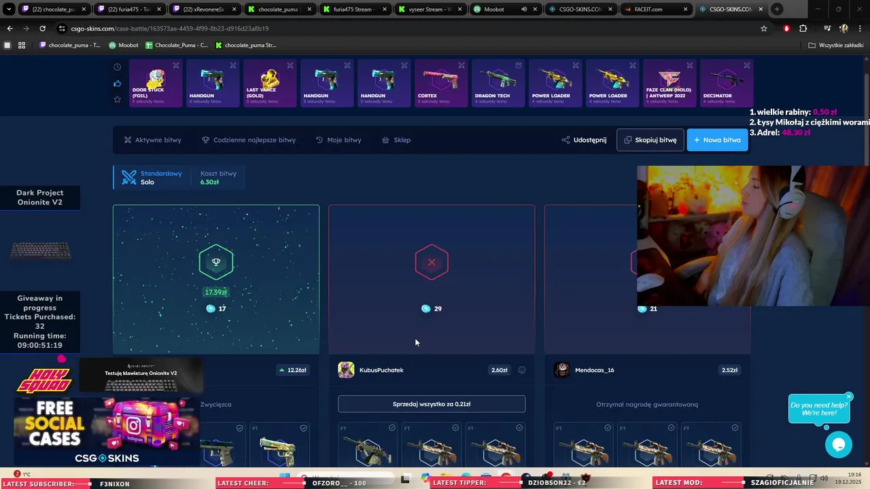Open the browser extensions puzzle icon

803,29
